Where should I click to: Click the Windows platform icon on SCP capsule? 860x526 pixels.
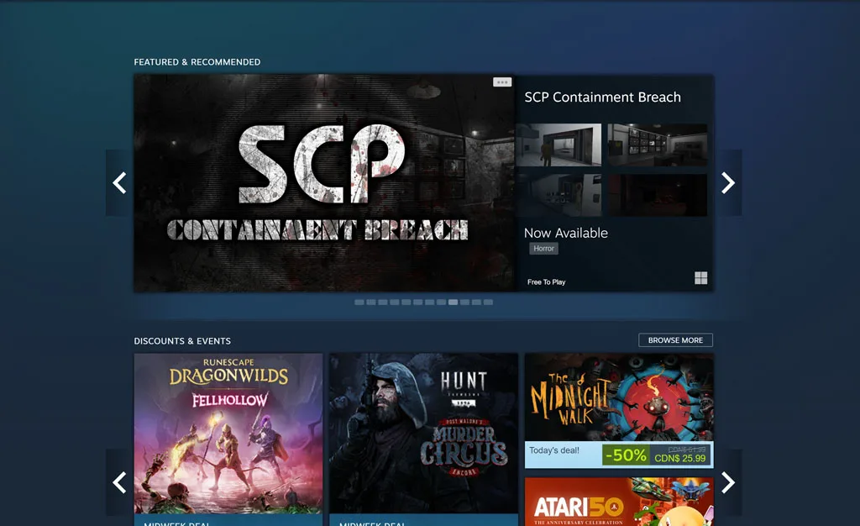pos(700,278)
